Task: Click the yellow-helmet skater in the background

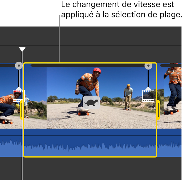Action: point(128,96)
